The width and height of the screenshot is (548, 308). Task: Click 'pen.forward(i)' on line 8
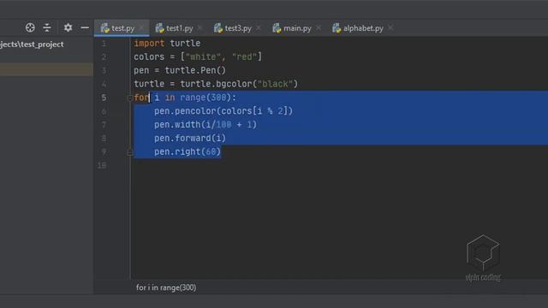coord(190,139)
